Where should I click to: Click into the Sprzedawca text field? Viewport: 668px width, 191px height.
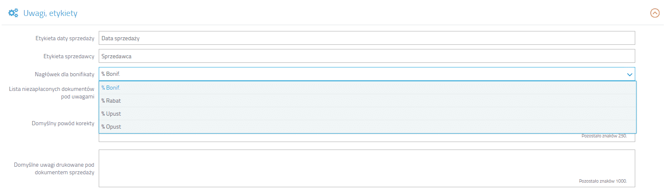point(366,56)
